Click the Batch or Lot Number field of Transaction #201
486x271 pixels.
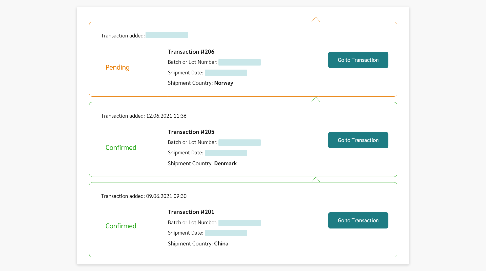click(239, 223)
